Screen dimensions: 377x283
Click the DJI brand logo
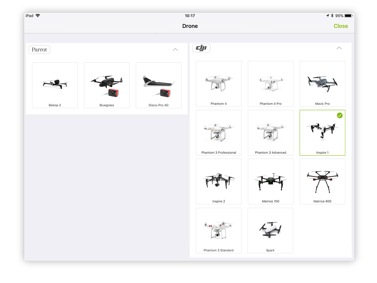coord(201,48)
